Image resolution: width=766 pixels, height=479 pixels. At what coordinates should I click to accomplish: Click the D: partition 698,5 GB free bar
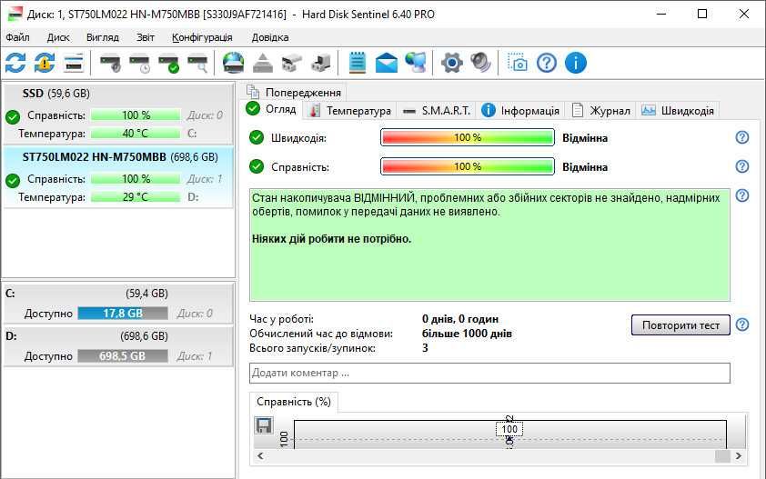coord(123,356)
